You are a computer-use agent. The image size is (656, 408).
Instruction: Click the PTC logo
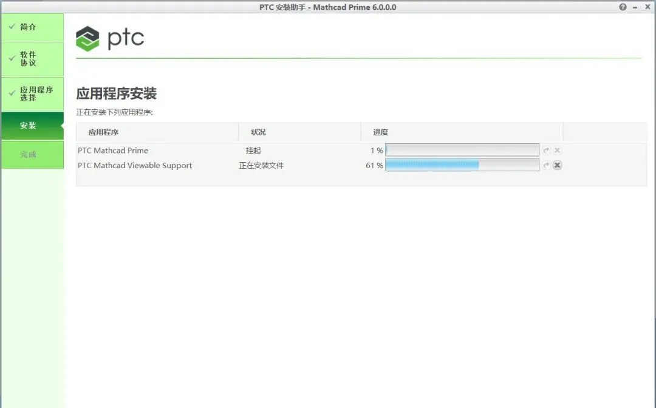[110, 38]
